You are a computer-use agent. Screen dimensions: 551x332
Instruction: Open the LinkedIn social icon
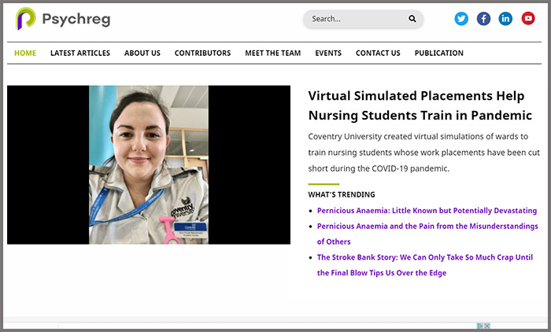click(505, 19)
